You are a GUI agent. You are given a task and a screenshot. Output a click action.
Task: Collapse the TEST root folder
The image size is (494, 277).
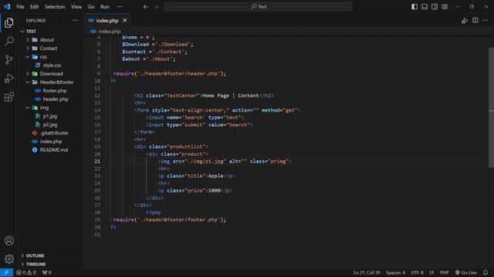[x=22, y=32]
